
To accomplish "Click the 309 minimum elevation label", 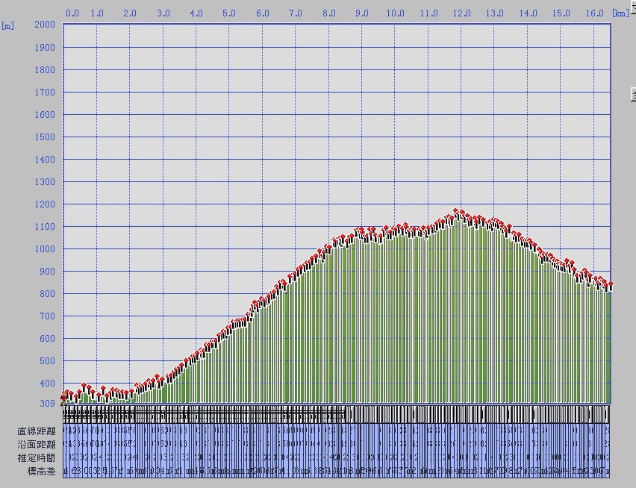I will [47, 404].
